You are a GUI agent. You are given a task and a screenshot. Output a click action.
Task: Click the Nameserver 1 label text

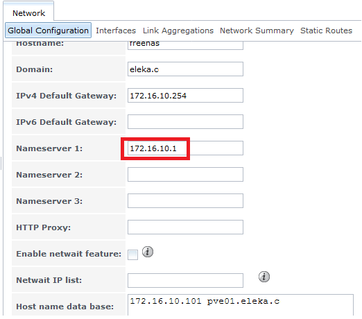pos(49,148)
